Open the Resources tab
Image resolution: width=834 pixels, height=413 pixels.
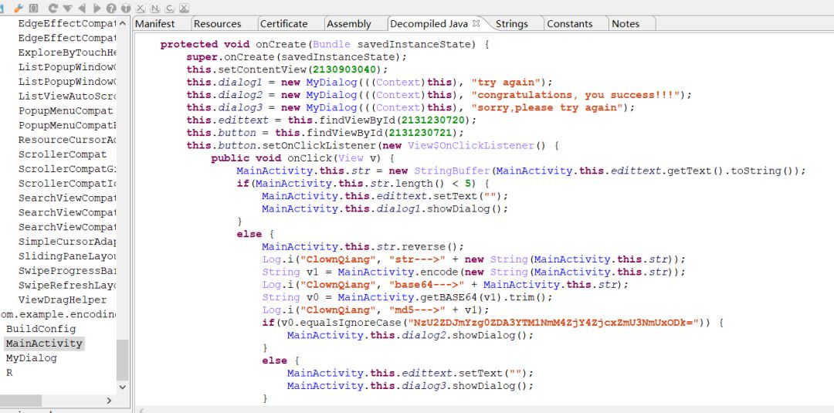click(x=218, y=23)
